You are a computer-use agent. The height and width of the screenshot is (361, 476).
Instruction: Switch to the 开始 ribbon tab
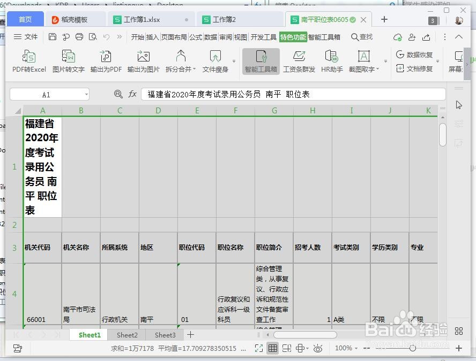click(138, 37)
